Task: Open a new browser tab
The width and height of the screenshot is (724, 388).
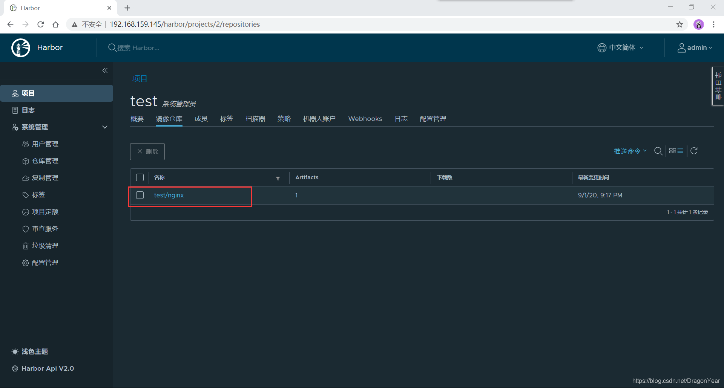Action: (x=127, y=8)
